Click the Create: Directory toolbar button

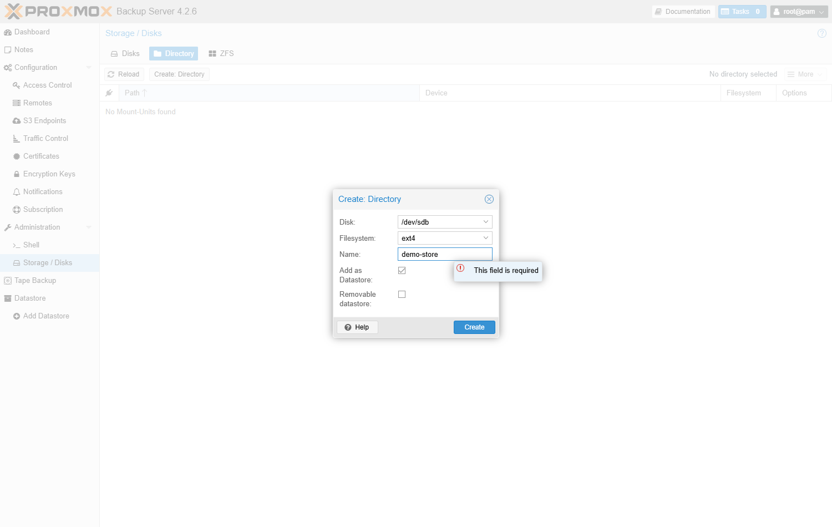point(179,74)
